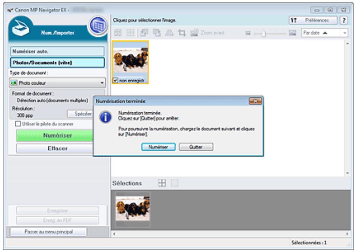This screenshot has width=354, height=252.
Task: Click the thumbnail area scroll-up arrow
Action: [347, 44]
